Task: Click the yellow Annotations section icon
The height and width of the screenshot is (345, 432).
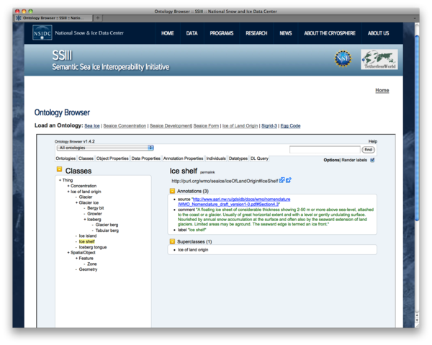Action: tap(173, 191)
